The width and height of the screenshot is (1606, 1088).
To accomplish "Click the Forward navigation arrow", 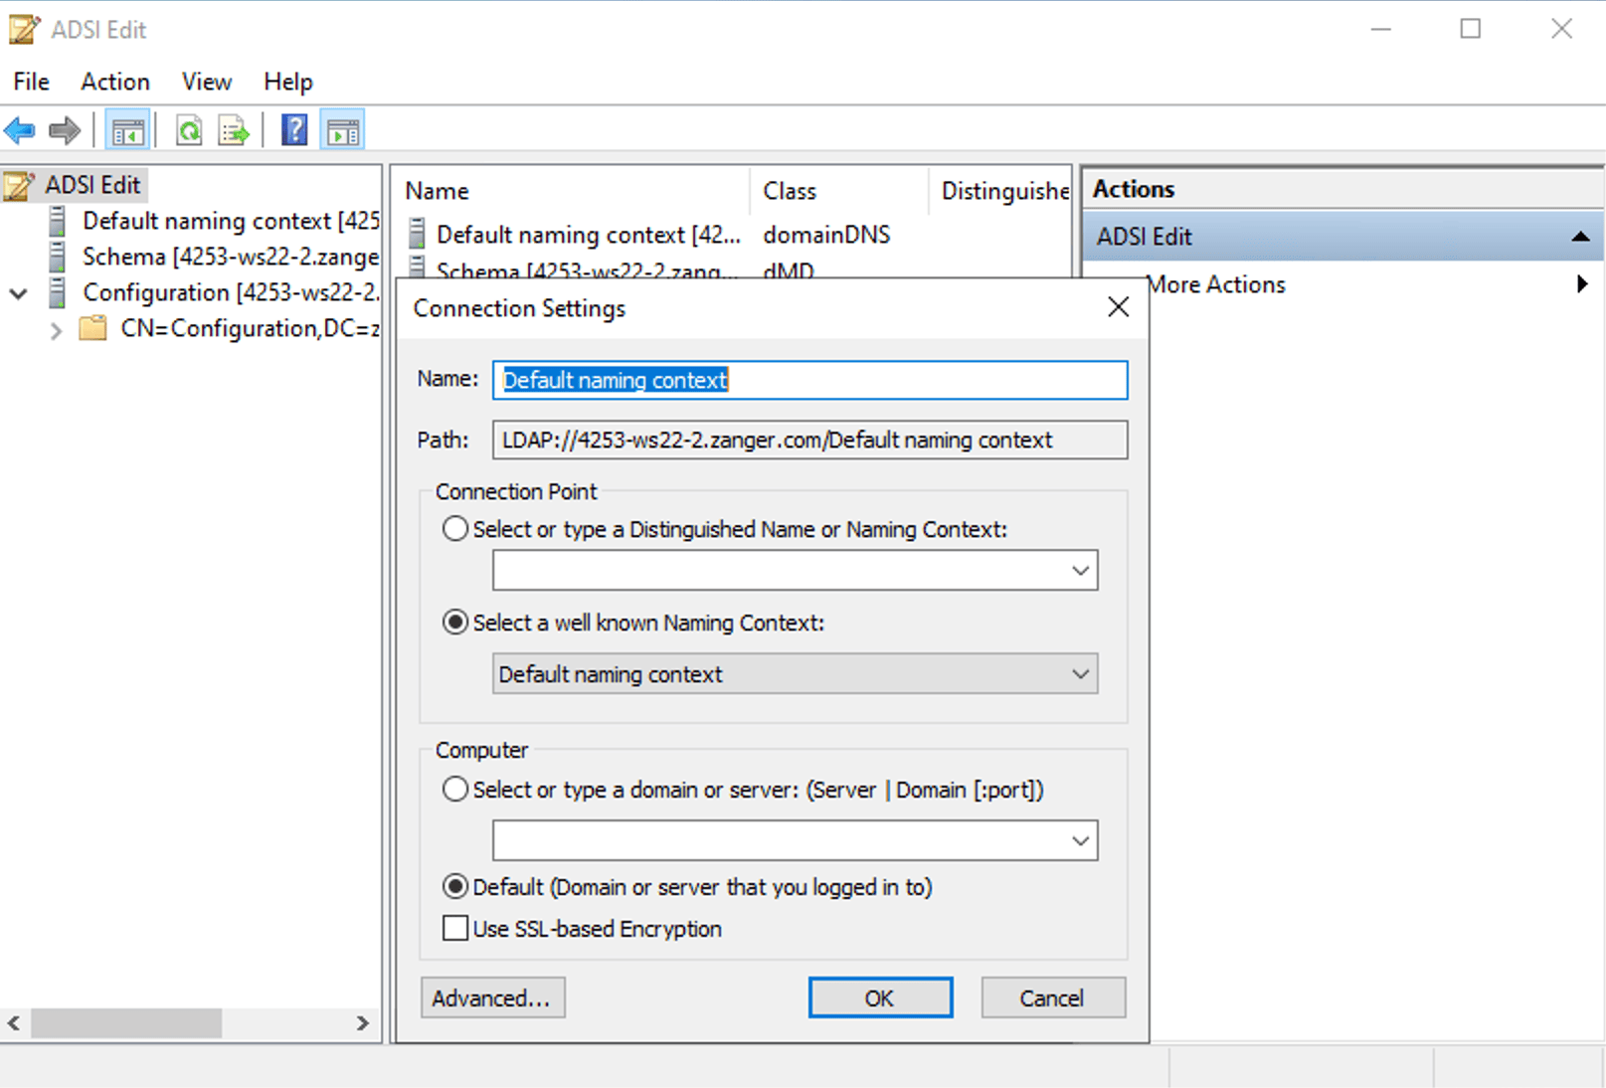I will click(64, 130).
